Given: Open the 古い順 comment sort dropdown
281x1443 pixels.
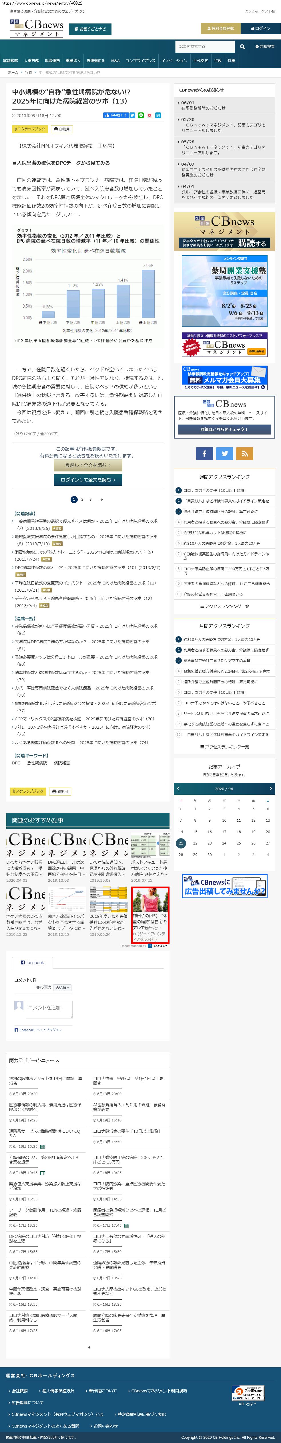Looking at the screenshot, I should [62, 988].
